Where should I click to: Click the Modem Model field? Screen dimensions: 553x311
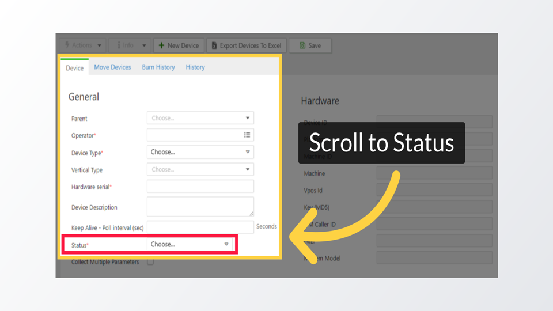[x=434, y=258]
